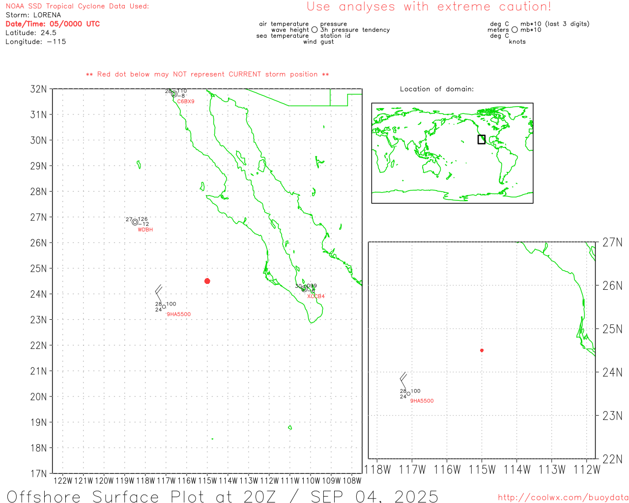
Task: Click the 22N label on inset map
Action: click(x=612, y=459)
